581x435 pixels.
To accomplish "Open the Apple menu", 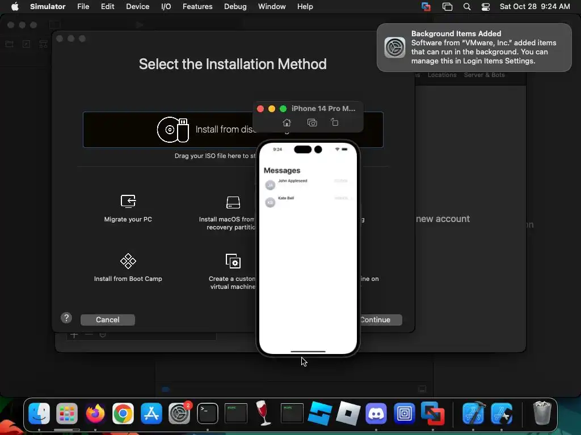I will coord(15,6).
